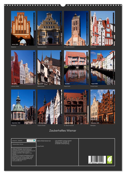Viewport: 126px width, 175px height.
Task: Click 'Lübsche Straße' caption under Oktober photo
Action: pyautogui.click(x=41, y=125)
